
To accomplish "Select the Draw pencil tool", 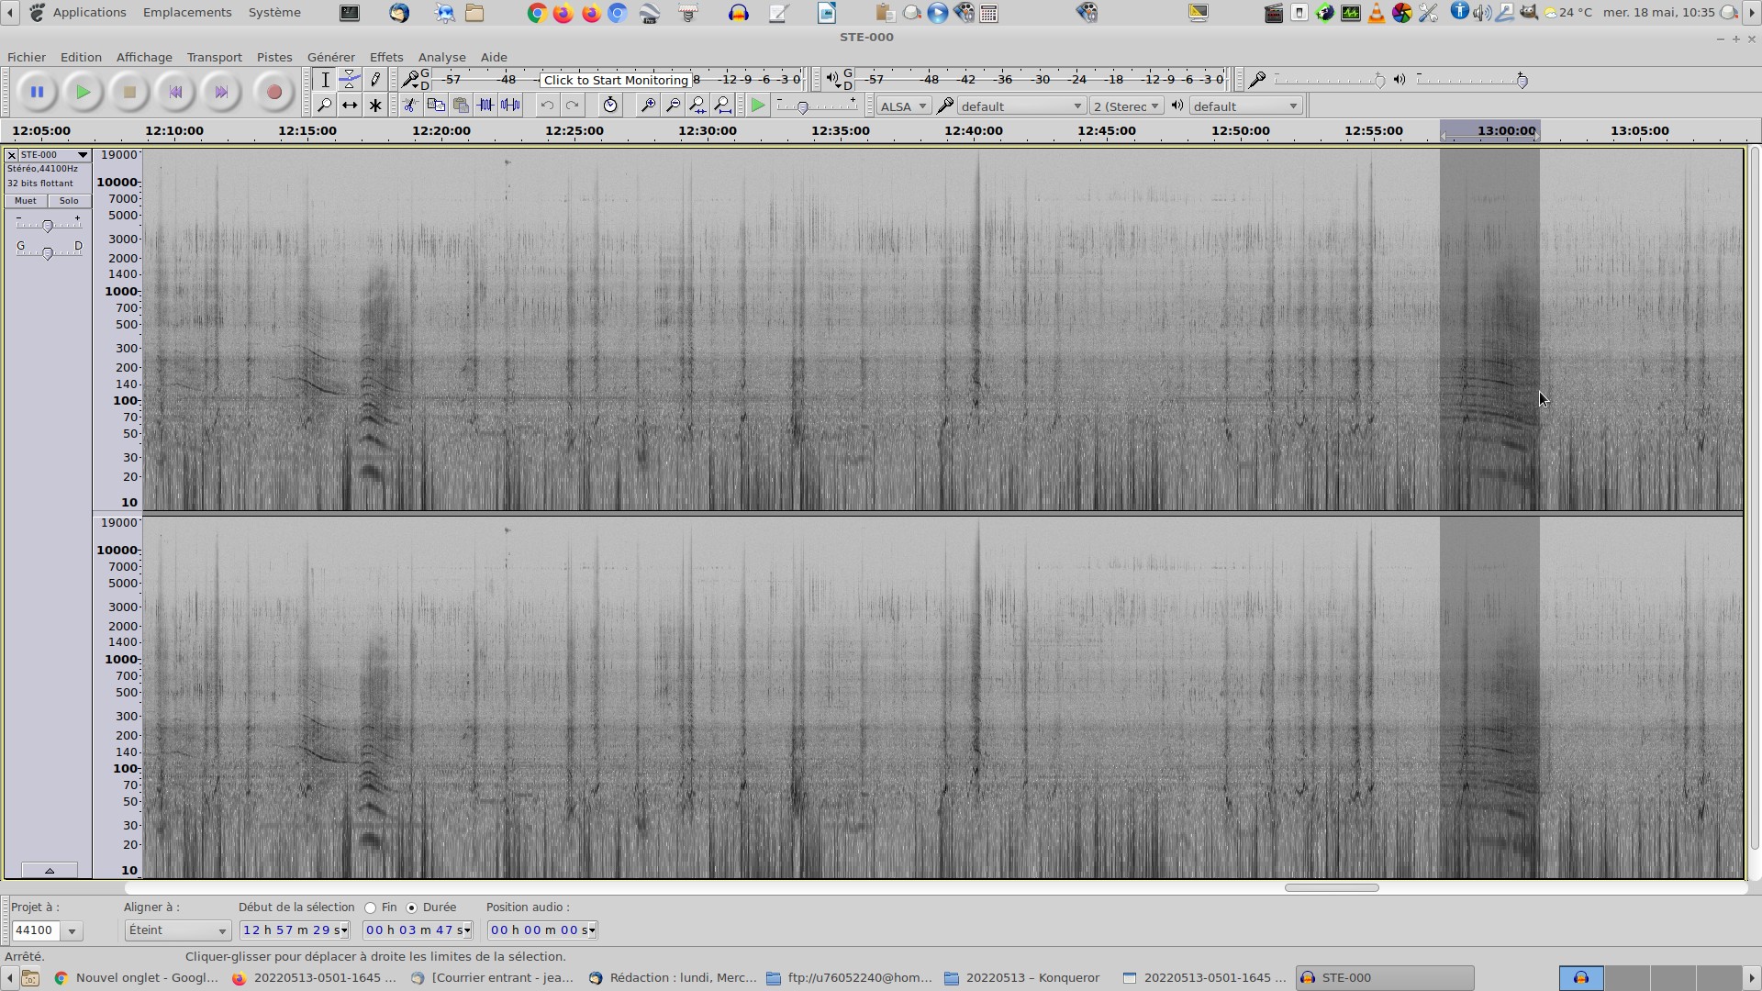I will pos(374,80).
